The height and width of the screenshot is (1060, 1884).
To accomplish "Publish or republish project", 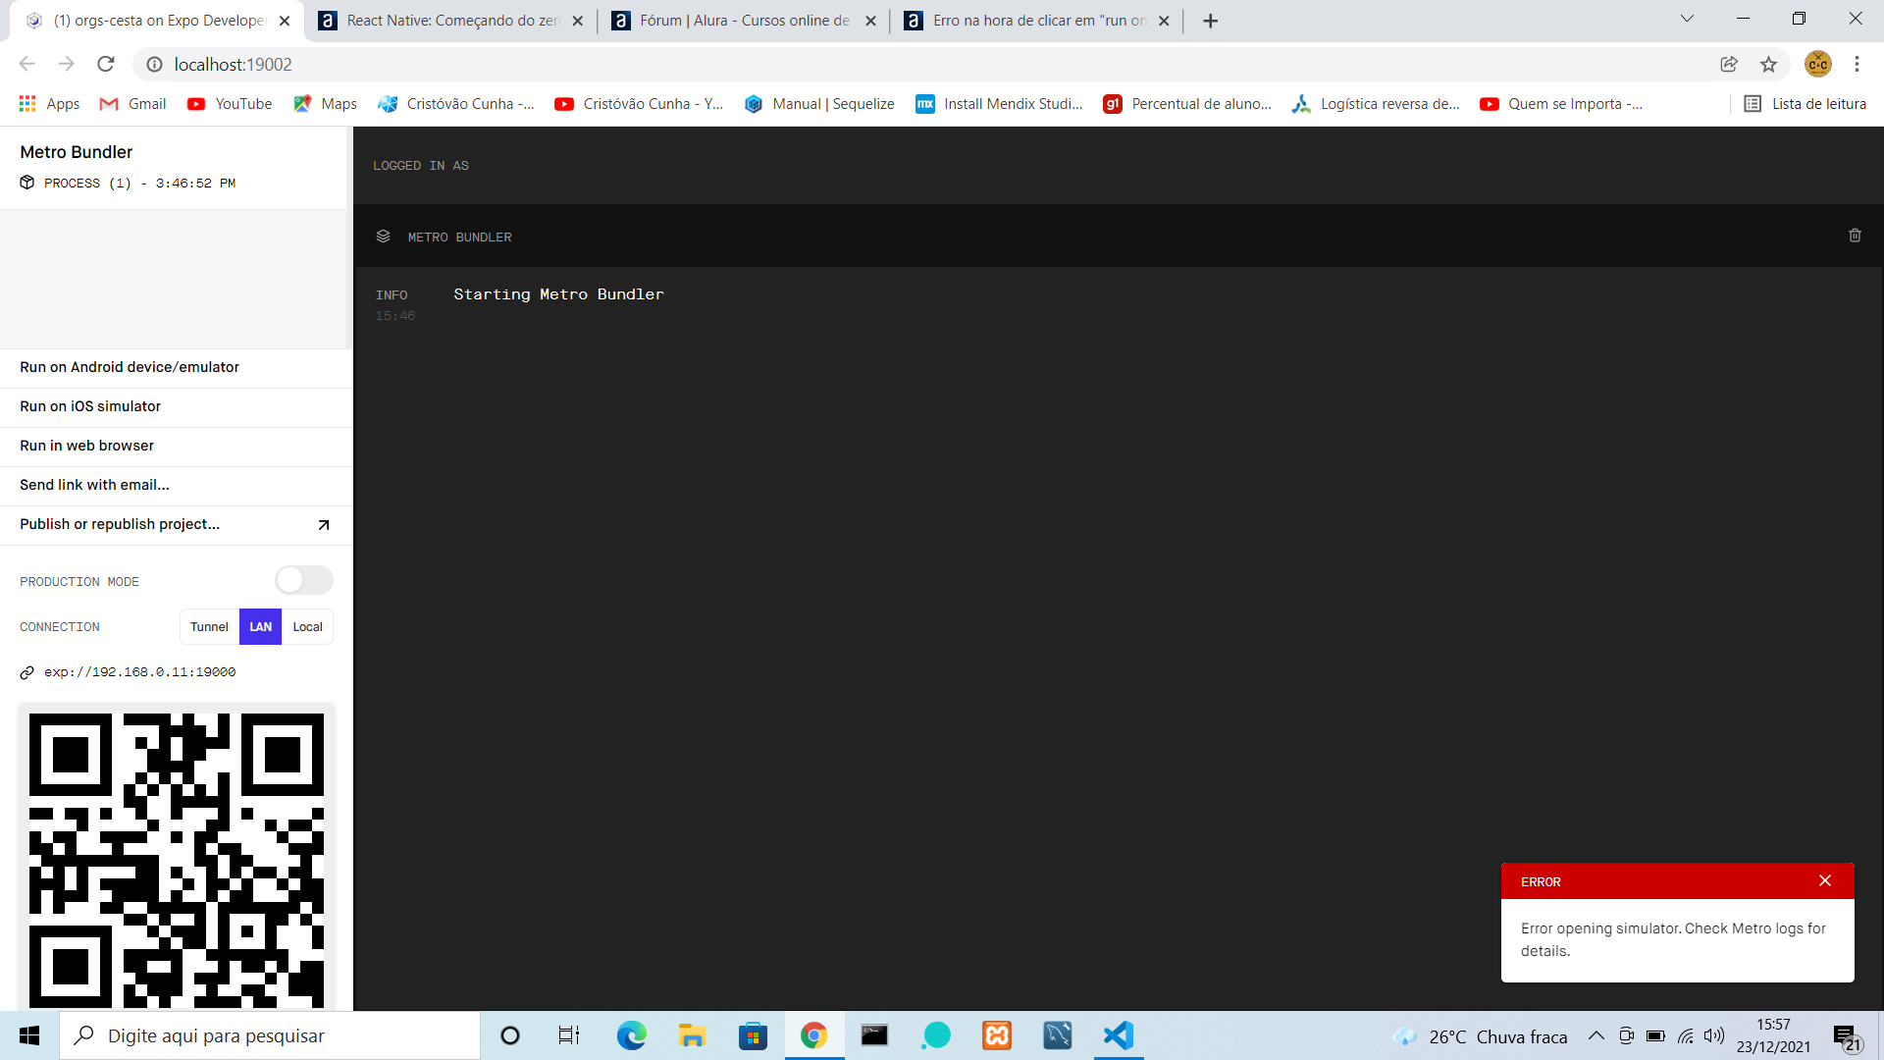I will click(176, 524).
